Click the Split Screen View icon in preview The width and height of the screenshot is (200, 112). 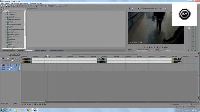(x=139, y=9)
